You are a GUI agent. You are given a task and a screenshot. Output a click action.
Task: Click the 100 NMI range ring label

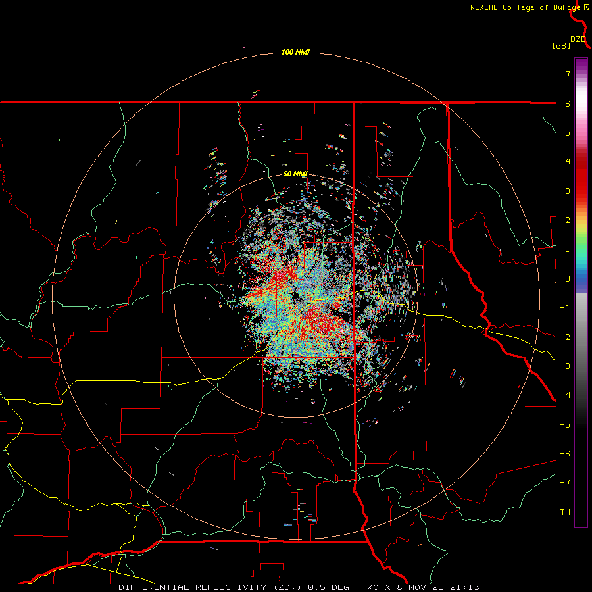coord(295,52)
